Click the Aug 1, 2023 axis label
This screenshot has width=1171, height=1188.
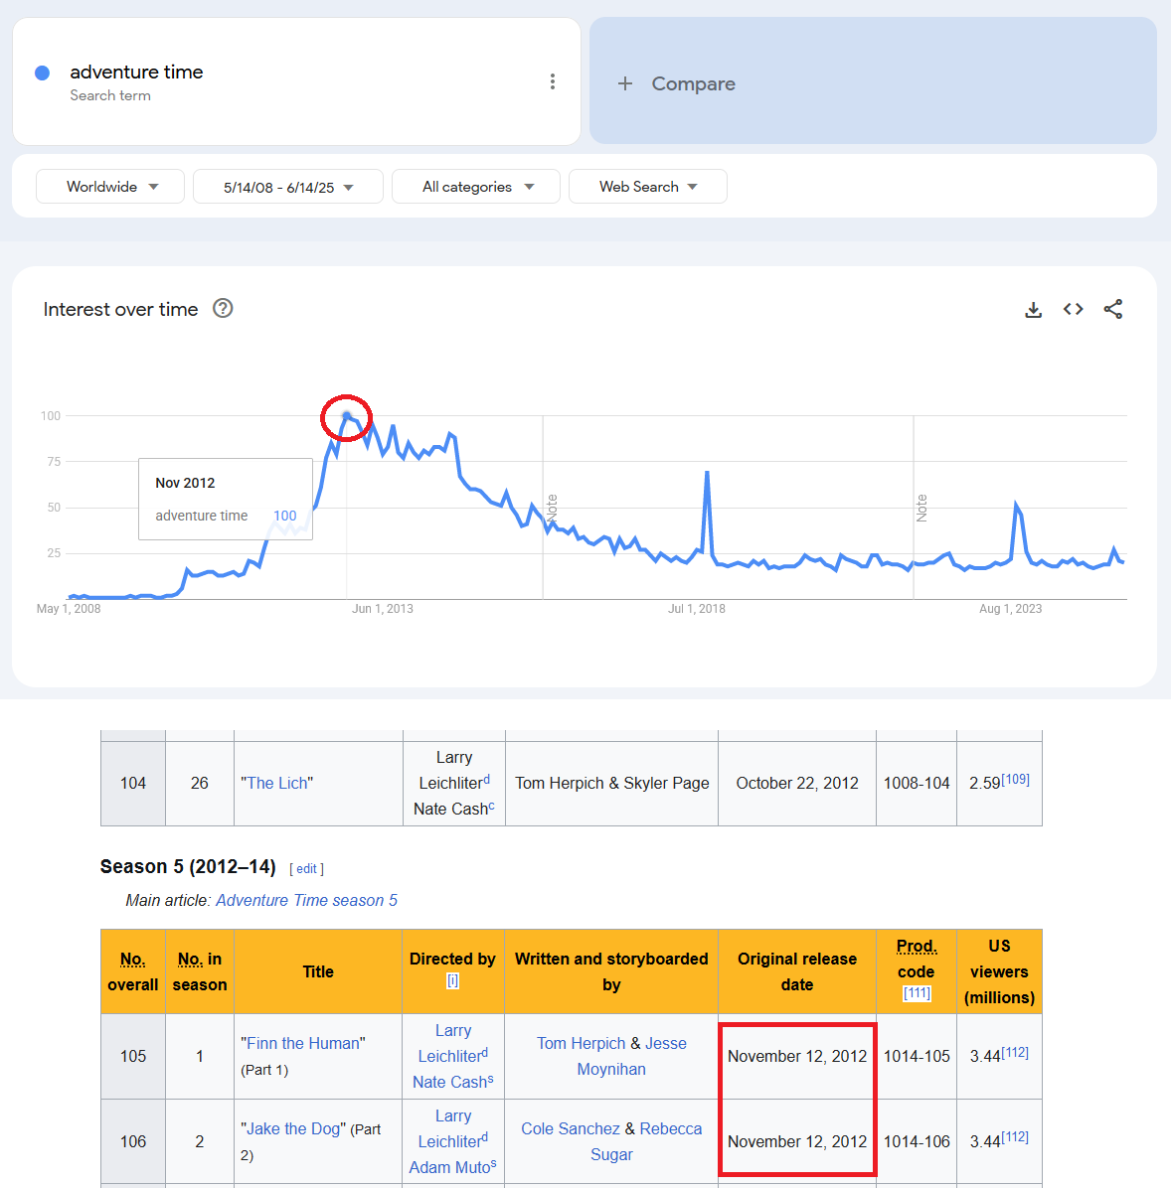1010,608
